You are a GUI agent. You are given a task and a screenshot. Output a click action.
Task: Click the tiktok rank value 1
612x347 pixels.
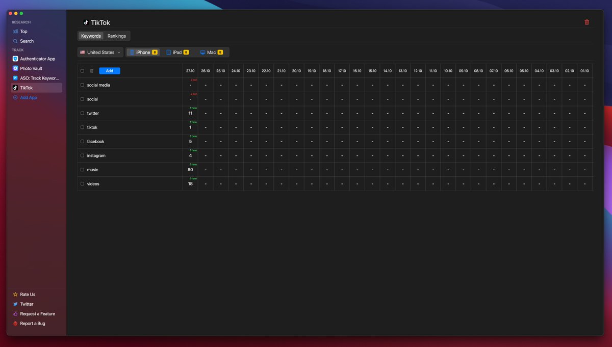coord(190,127)
